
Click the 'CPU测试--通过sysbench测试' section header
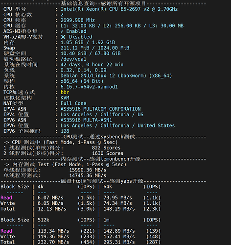click(99, 137)
